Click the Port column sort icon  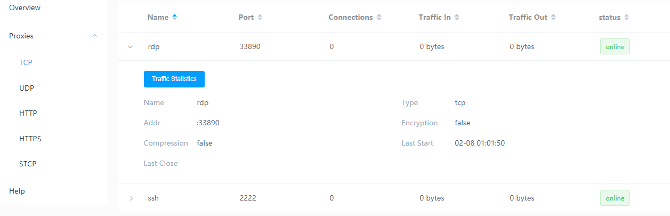(260, 17)
